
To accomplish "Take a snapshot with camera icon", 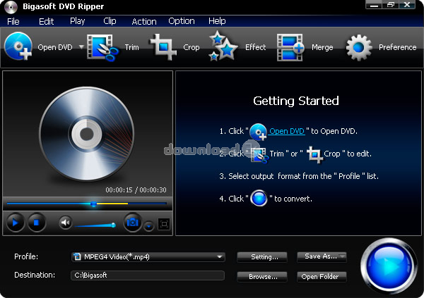I will pos(133,223).
